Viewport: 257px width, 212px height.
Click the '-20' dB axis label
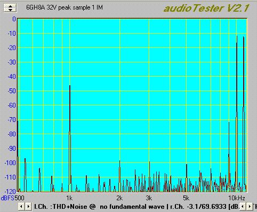pos(12,48)
